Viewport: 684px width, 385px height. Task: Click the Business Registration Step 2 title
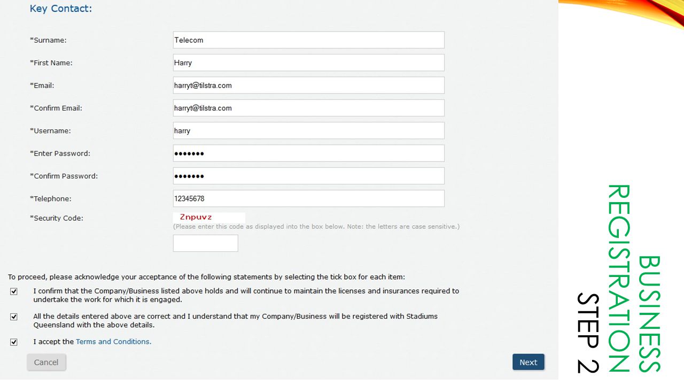point(619,279)
